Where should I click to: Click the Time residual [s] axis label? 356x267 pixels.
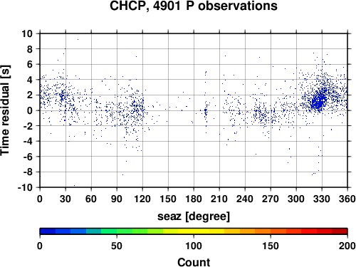[x=6, y=110]
